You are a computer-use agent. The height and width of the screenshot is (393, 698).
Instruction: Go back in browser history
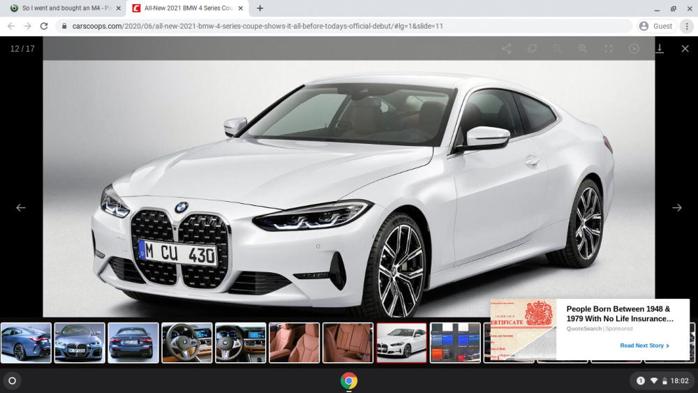pyautogui.click(x=11, y=27)
